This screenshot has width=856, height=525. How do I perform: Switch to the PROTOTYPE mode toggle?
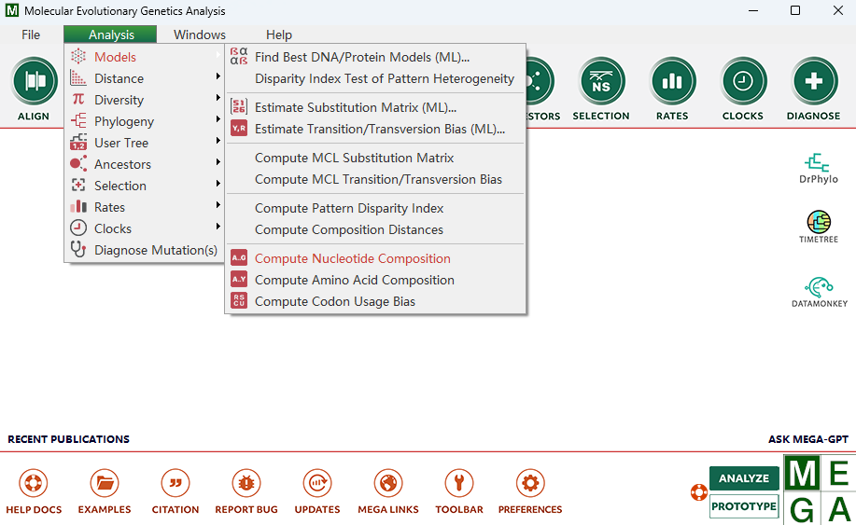tap(744, 506)
